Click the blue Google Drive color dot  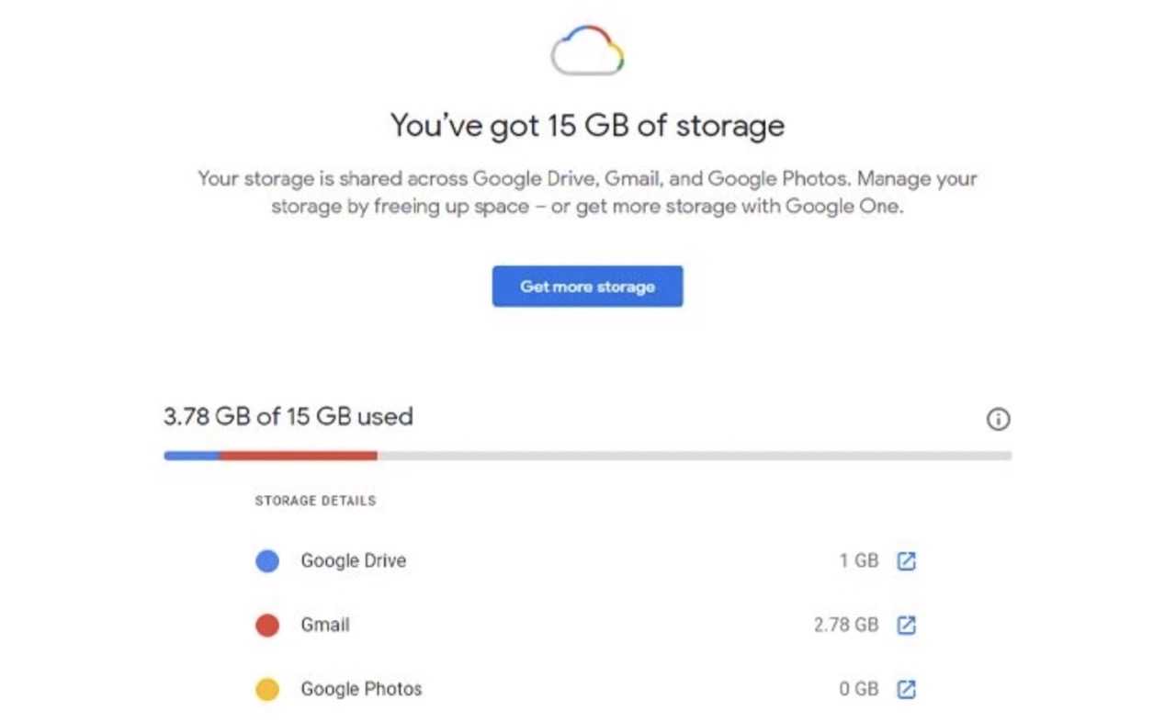coord(267,560)
